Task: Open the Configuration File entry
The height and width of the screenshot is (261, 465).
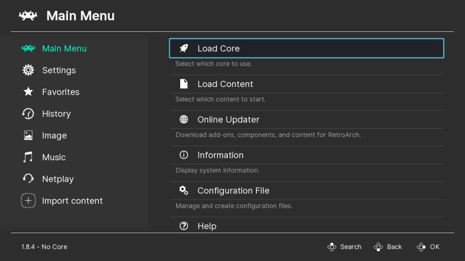Action: [x=306, y=191]
